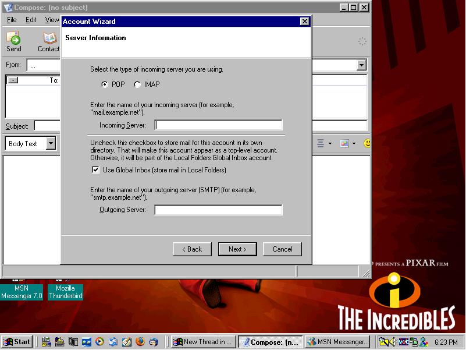Launch Windows Media Player from quick launch
Viewport: 466px width, 350px height.
[99, 342]
